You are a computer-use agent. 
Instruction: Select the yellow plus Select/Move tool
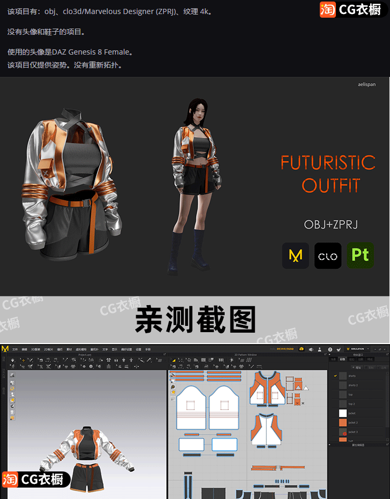coord(23,360)
